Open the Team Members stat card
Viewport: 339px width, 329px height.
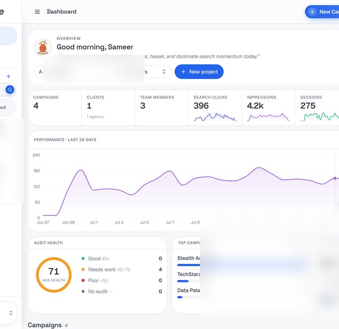click(162, 108)
